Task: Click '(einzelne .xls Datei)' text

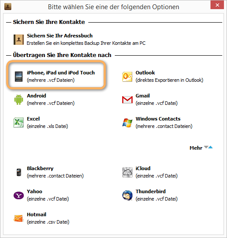Action: [47, 126]
